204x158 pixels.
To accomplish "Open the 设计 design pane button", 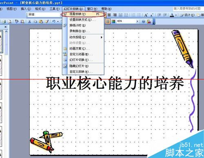I will [x=187, y=15].
